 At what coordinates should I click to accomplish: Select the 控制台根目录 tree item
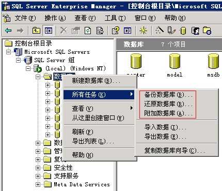click(x=33, y=43)
